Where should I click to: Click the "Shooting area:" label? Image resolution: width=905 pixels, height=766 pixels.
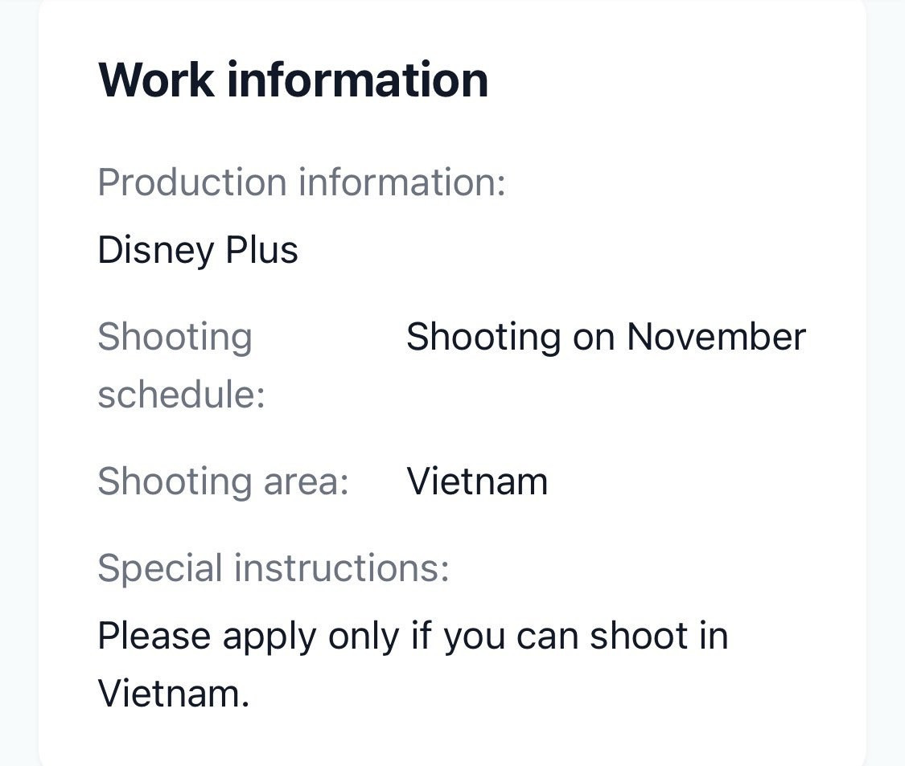[223, 481]
